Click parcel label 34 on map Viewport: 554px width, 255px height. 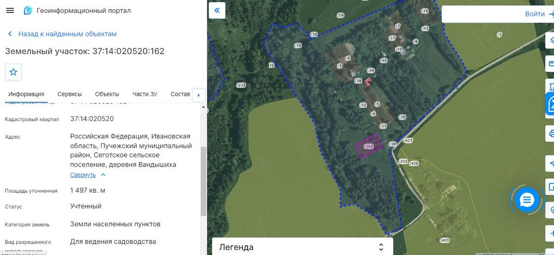point(298,45)
